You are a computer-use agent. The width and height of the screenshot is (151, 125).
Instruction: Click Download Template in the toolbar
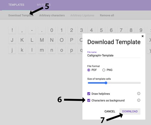click(x=21, y=15)
